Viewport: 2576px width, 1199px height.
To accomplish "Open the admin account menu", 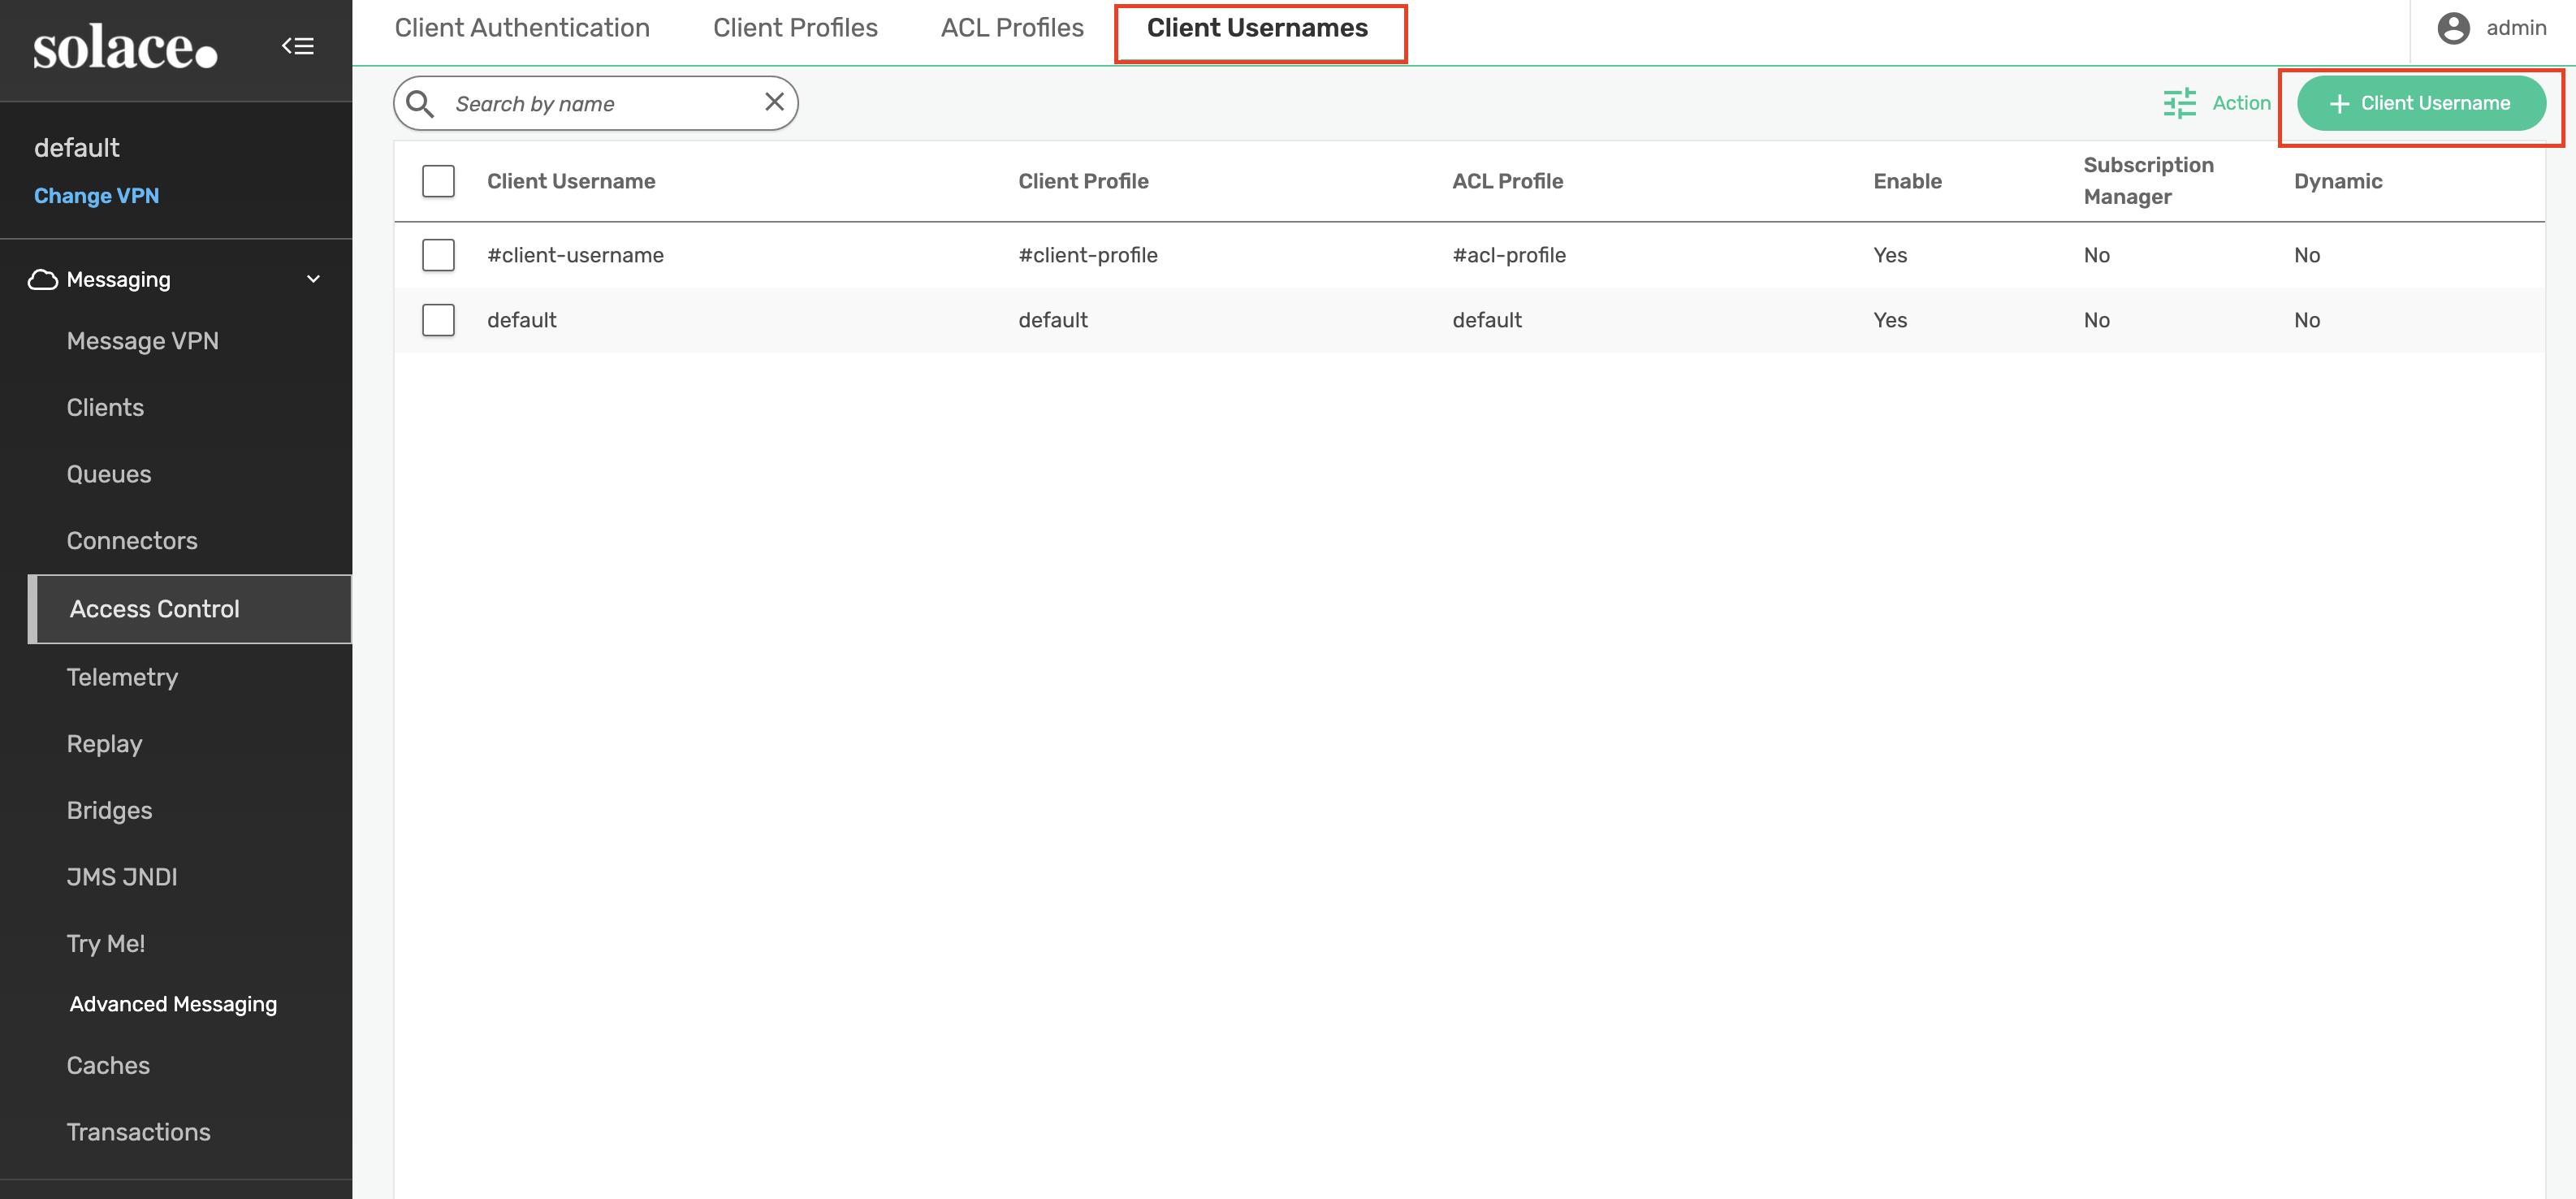I will (2515, 28).
